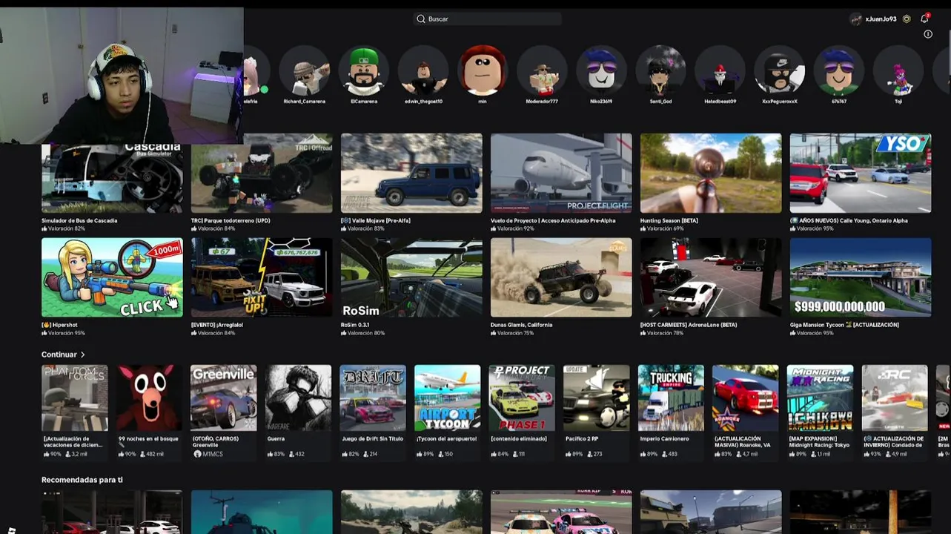Open AdrenaLane (BETA) game thumbnail
This screenshot has width=951, height=534.
[x=711, y=277]
